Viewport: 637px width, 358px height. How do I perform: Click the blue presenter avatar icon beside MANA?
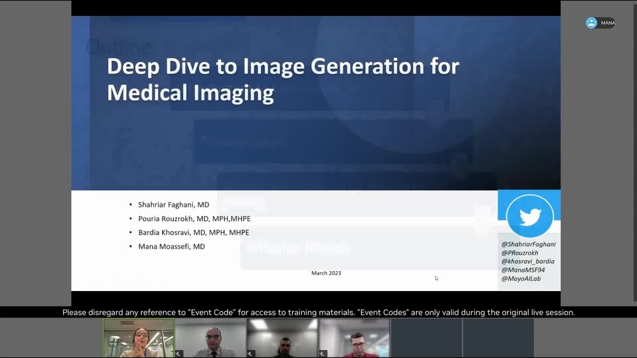click(591, 23)
